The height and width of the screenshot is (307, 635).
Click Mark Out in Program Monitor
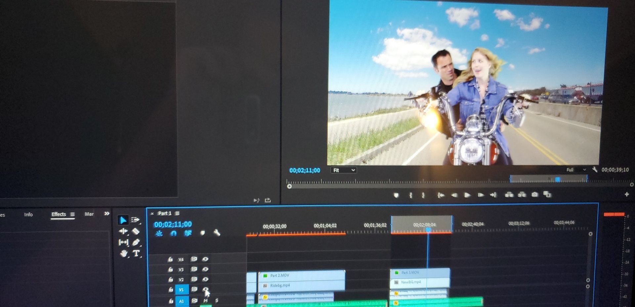pos(423,195)
